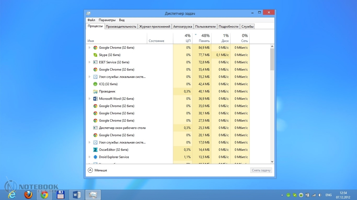Switch to the Производительность tab
This screenshot has width=357, height=200.
tap(121, 26)
